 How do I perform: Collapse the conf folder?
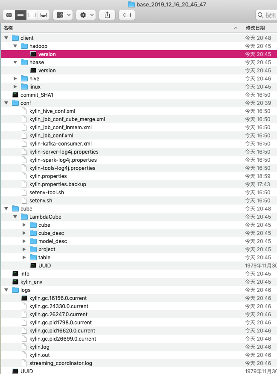coord(6,103)
